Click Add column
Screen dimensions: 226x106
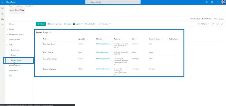pyautogui.click(x=173, y=39)
